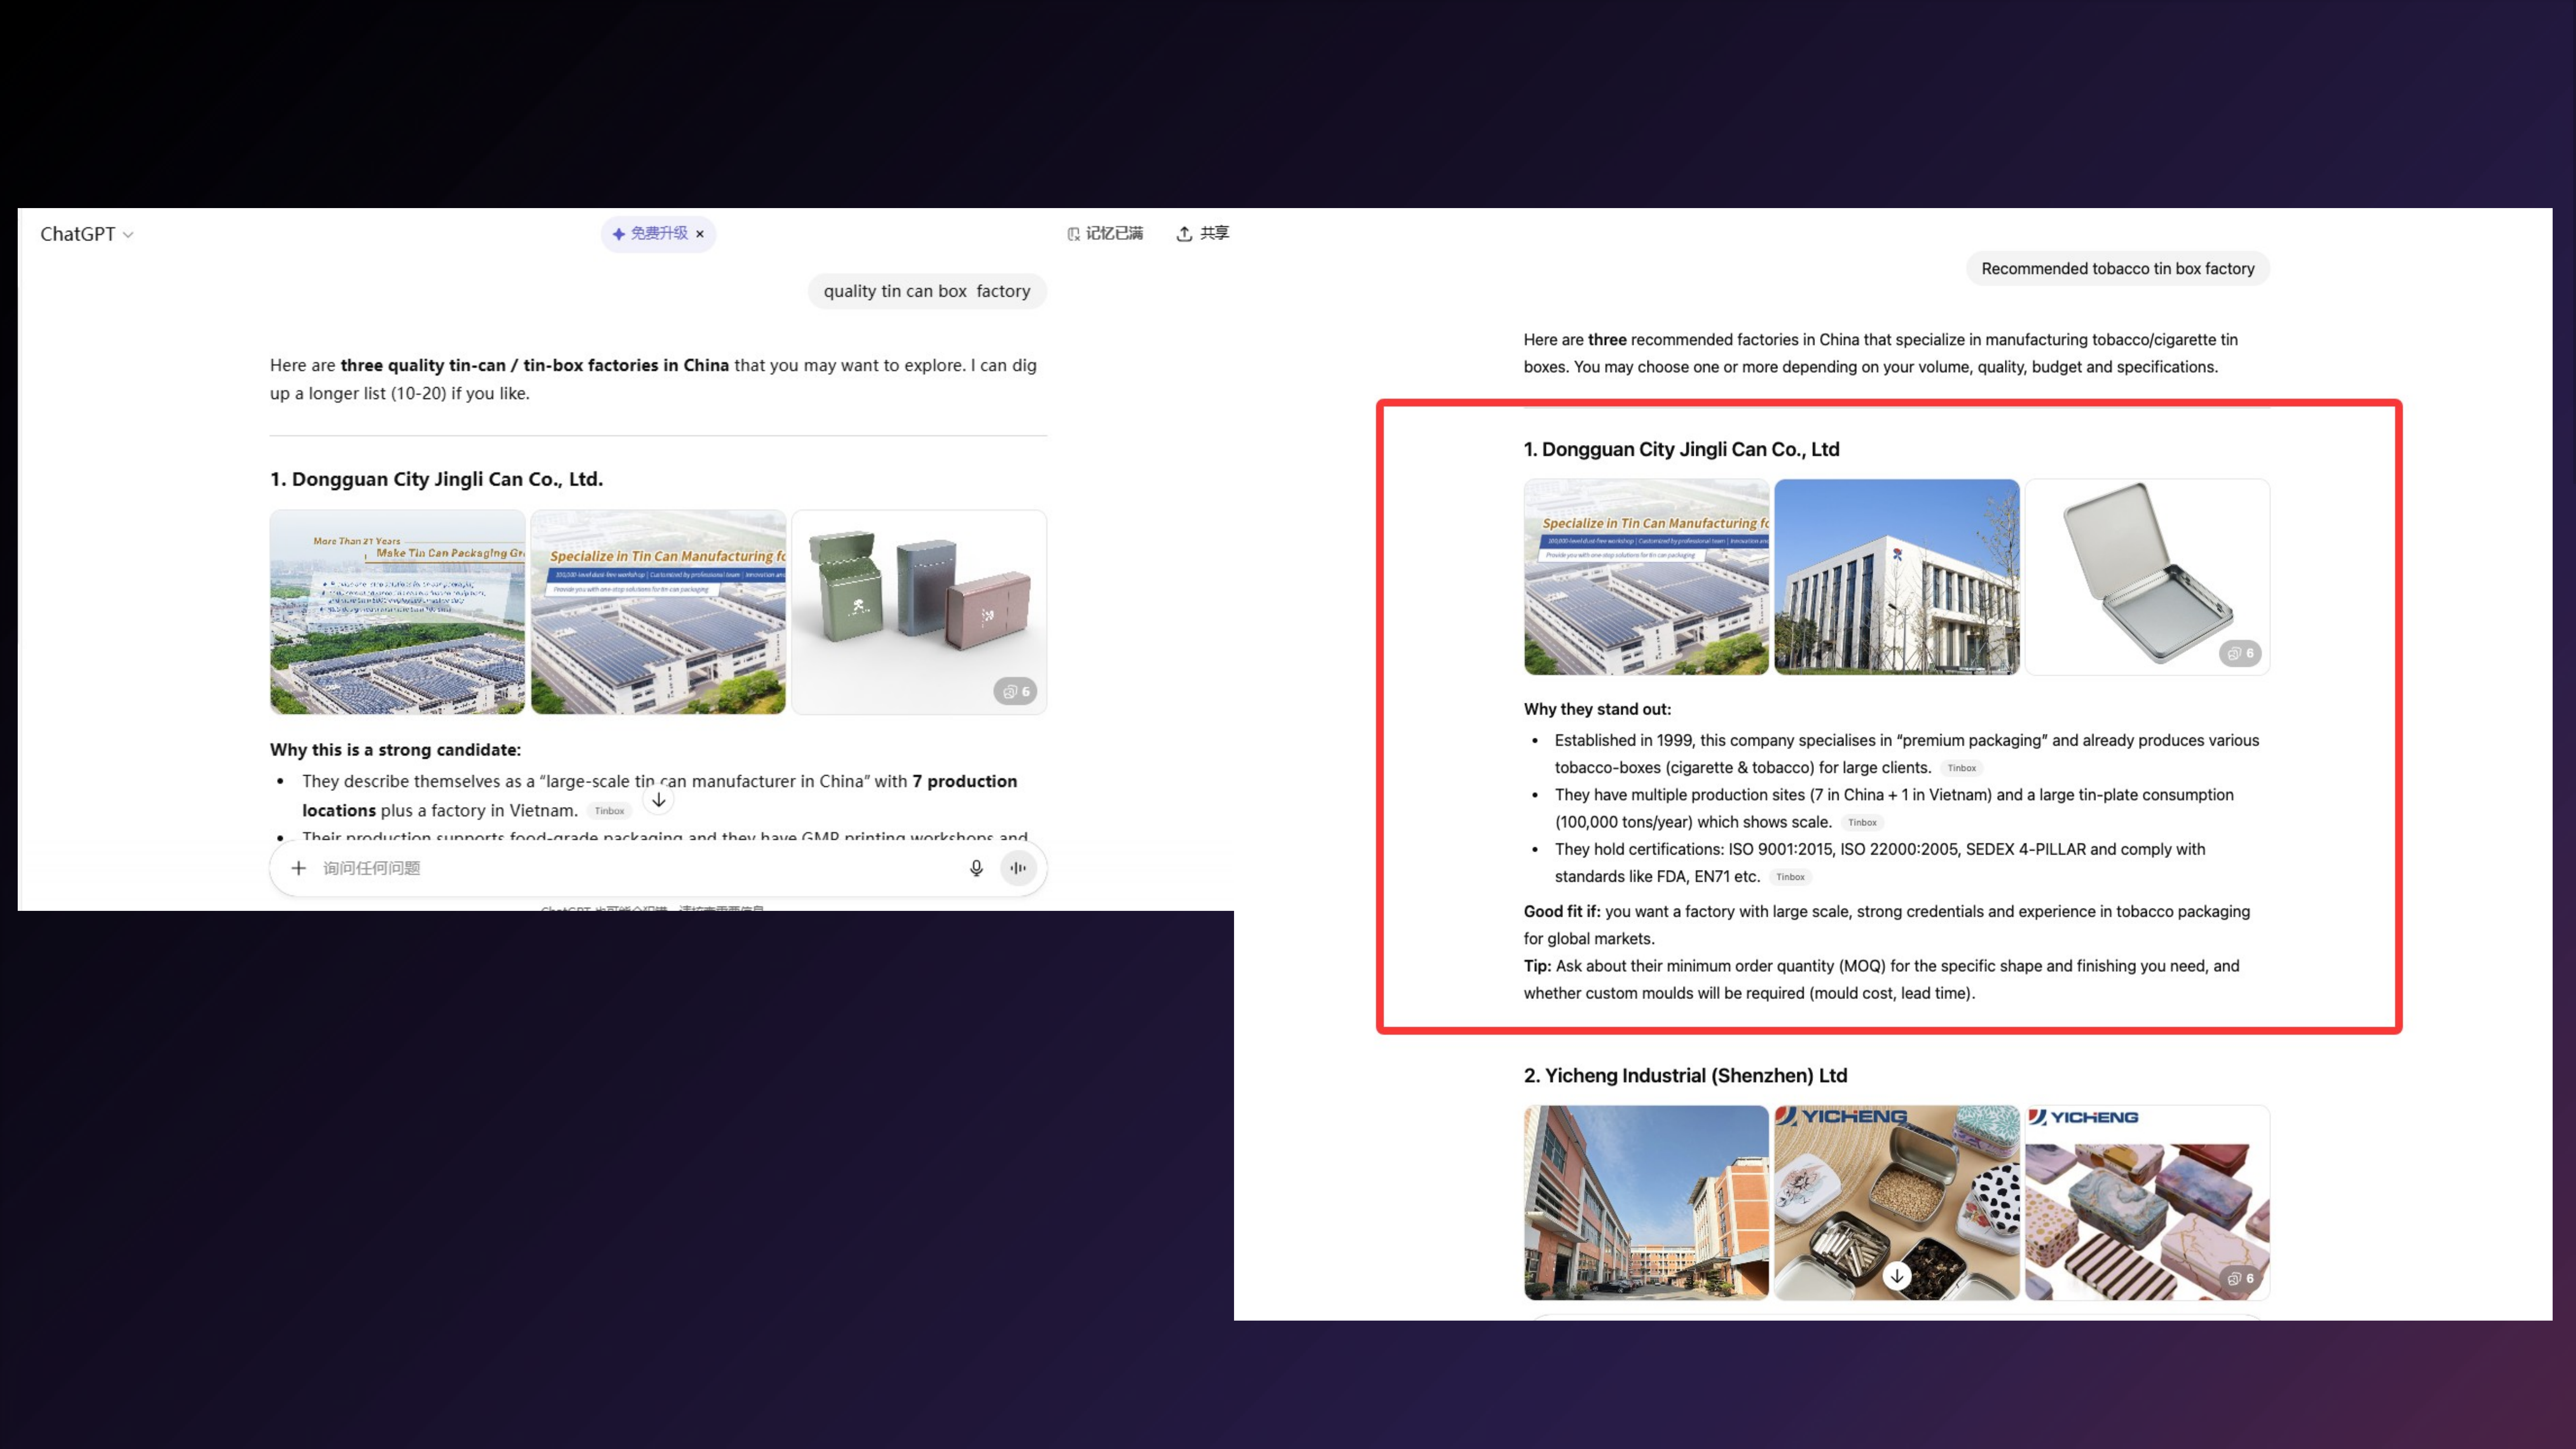
Task: Open the memory full indicator
Action: tap(1105, 233)
